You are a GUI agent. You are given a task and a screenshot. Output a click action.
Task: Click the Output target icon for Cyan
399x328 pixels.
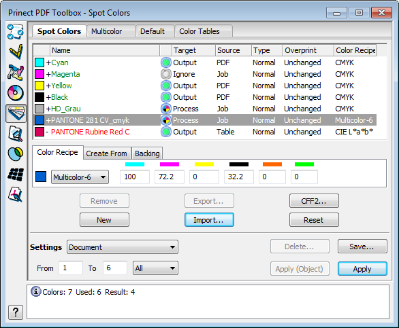click(x=166, y=62)
